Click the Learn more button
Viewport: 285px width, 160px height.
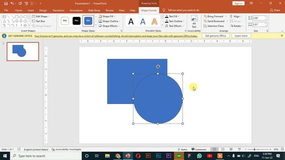pos(241,36)
